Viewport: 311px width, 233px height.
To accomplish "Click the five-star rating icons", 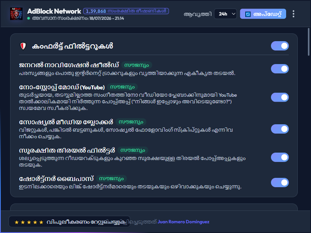I will coord(29,222).
